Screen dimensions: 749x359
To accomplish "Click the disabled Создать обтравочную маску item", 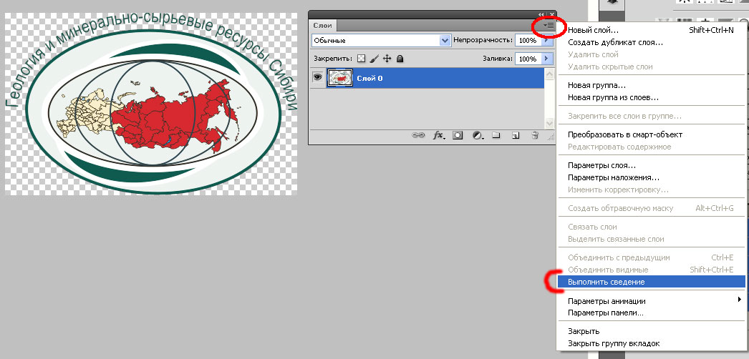I will pyautogui.click(x=651, y=208).
